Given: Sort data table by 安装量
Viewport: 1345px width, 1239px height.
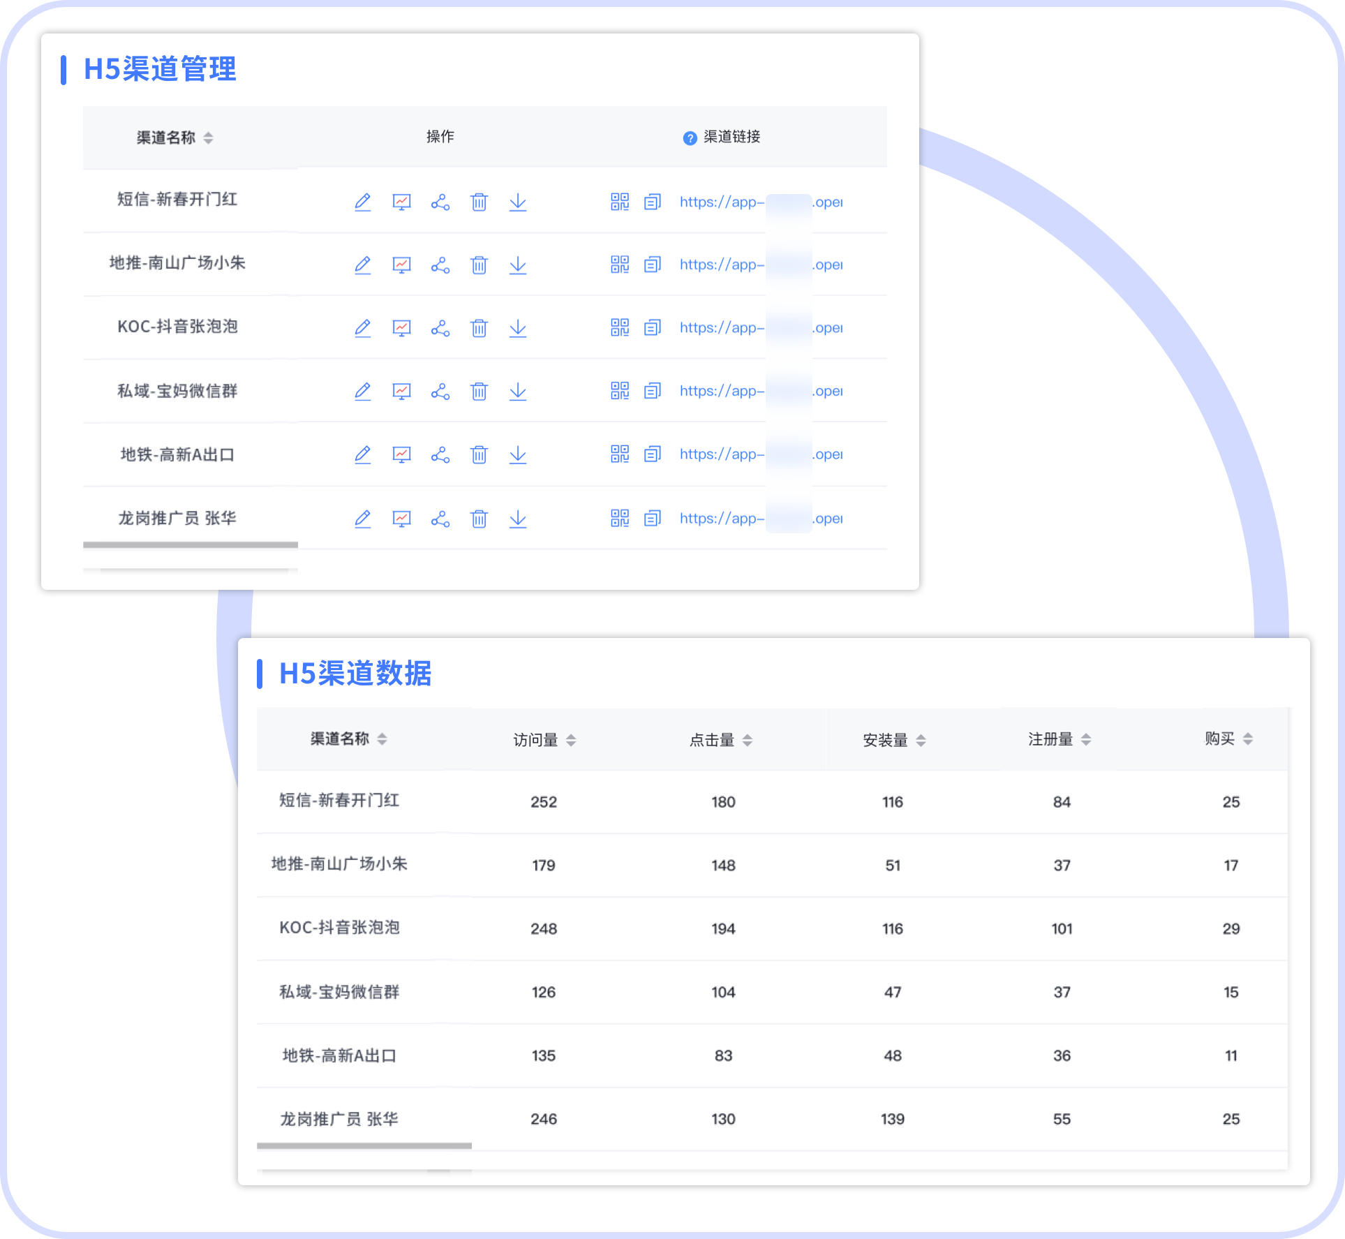Looking at the screenshot, I should pyautogui.click(x=921, y=740).
